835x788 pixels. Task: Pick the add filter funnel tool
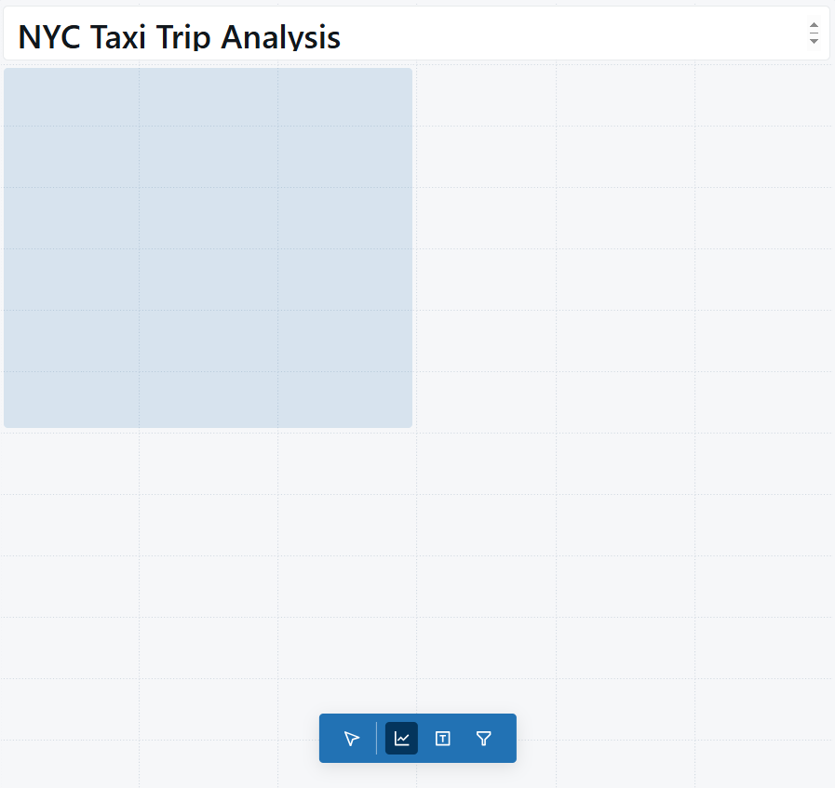483,738
